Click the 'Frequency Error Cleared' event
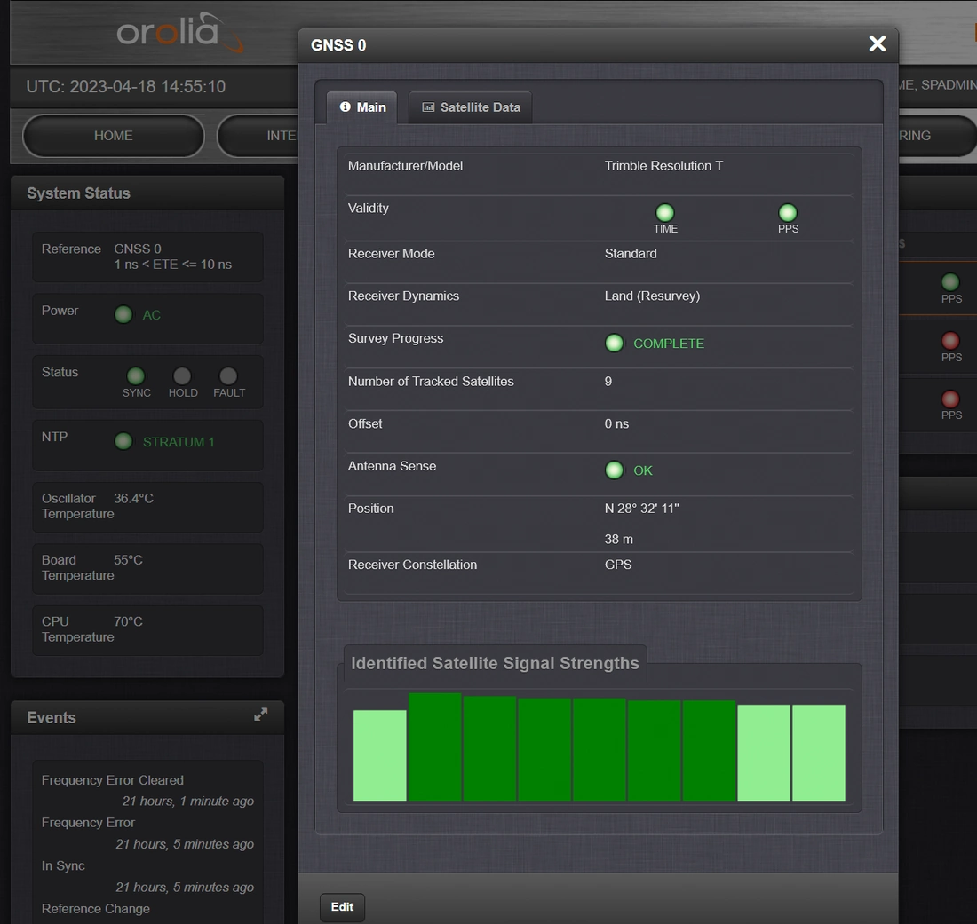 pyautogui.click(x=113, y=780)
